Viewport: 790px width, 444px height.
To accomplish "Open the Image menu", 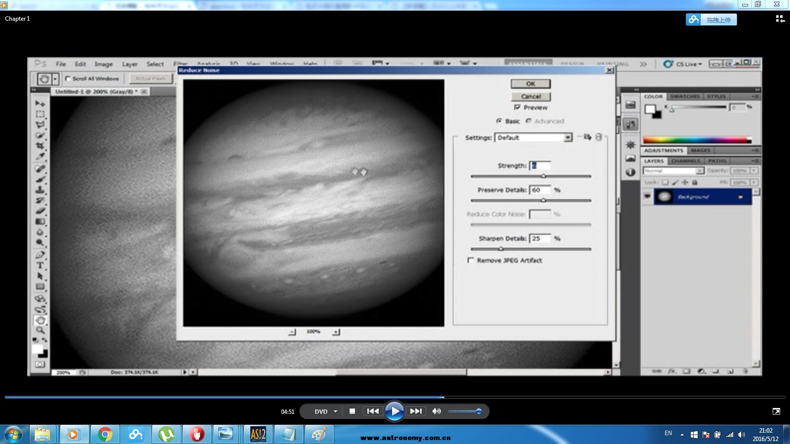I will point(104,64).
